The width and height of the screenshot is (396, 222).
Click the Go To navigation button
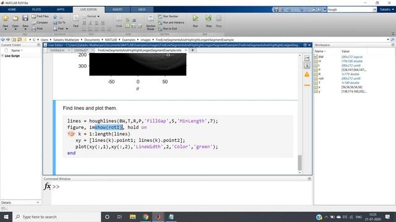point(59,22)
